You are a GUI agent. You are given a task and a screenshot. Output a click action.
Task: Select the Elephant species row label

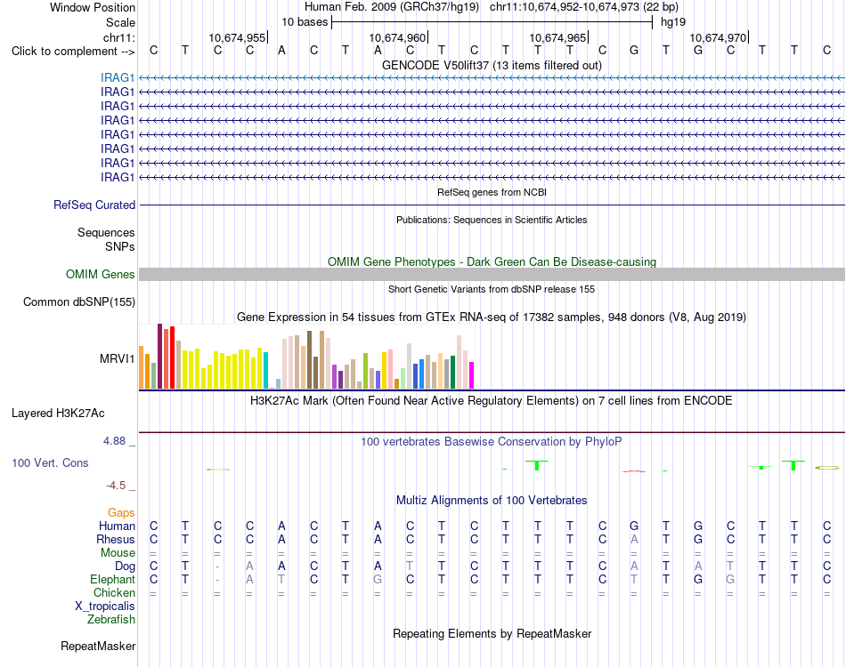113,579
